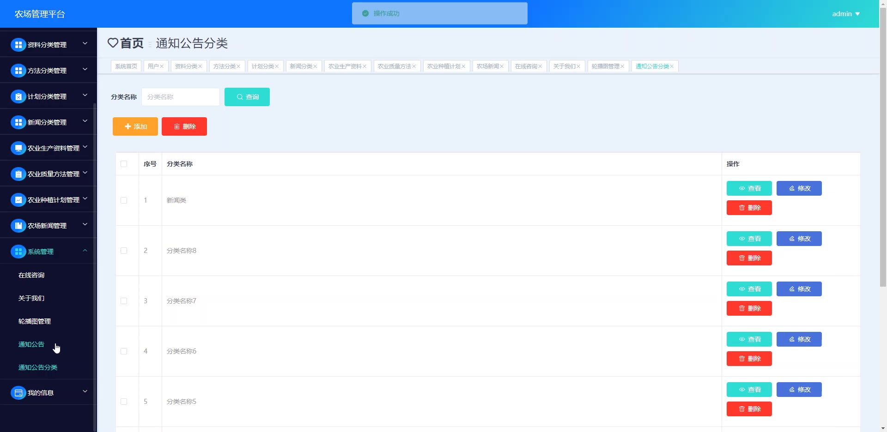Expand the 农业生产资料管理 menu chevron
Screen dimensions: 887x432
[85, 147]
